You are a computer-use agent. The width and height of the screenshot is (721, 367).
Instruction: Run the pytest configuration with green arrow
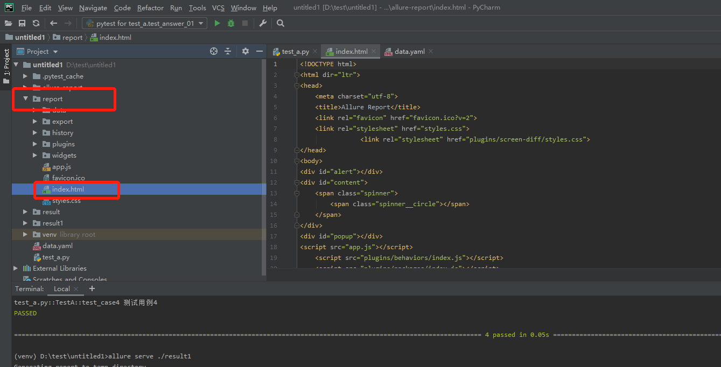click(x=217, y=23)
